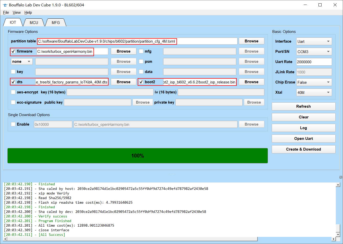
Task: Enable the mfg checkbox
Action: [x=141, y=51]
